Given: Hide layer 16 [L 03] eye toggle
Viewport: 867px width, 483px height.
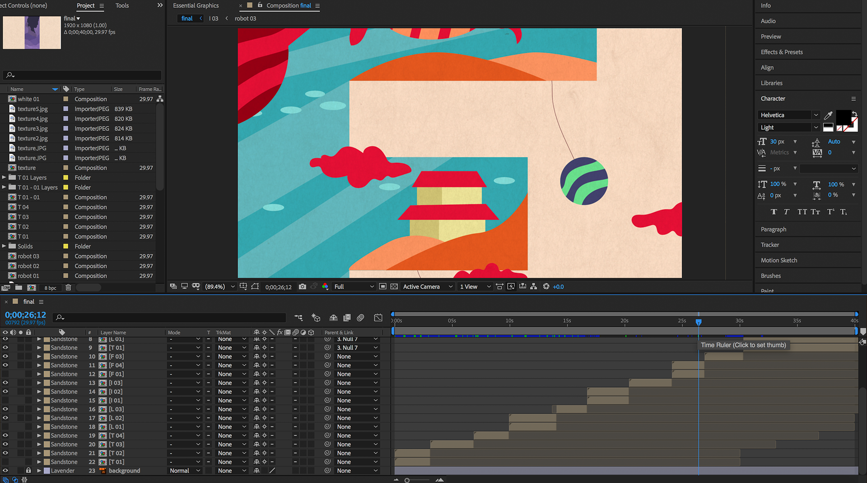Looking at the screenshot, I should [x=5, y=409].
